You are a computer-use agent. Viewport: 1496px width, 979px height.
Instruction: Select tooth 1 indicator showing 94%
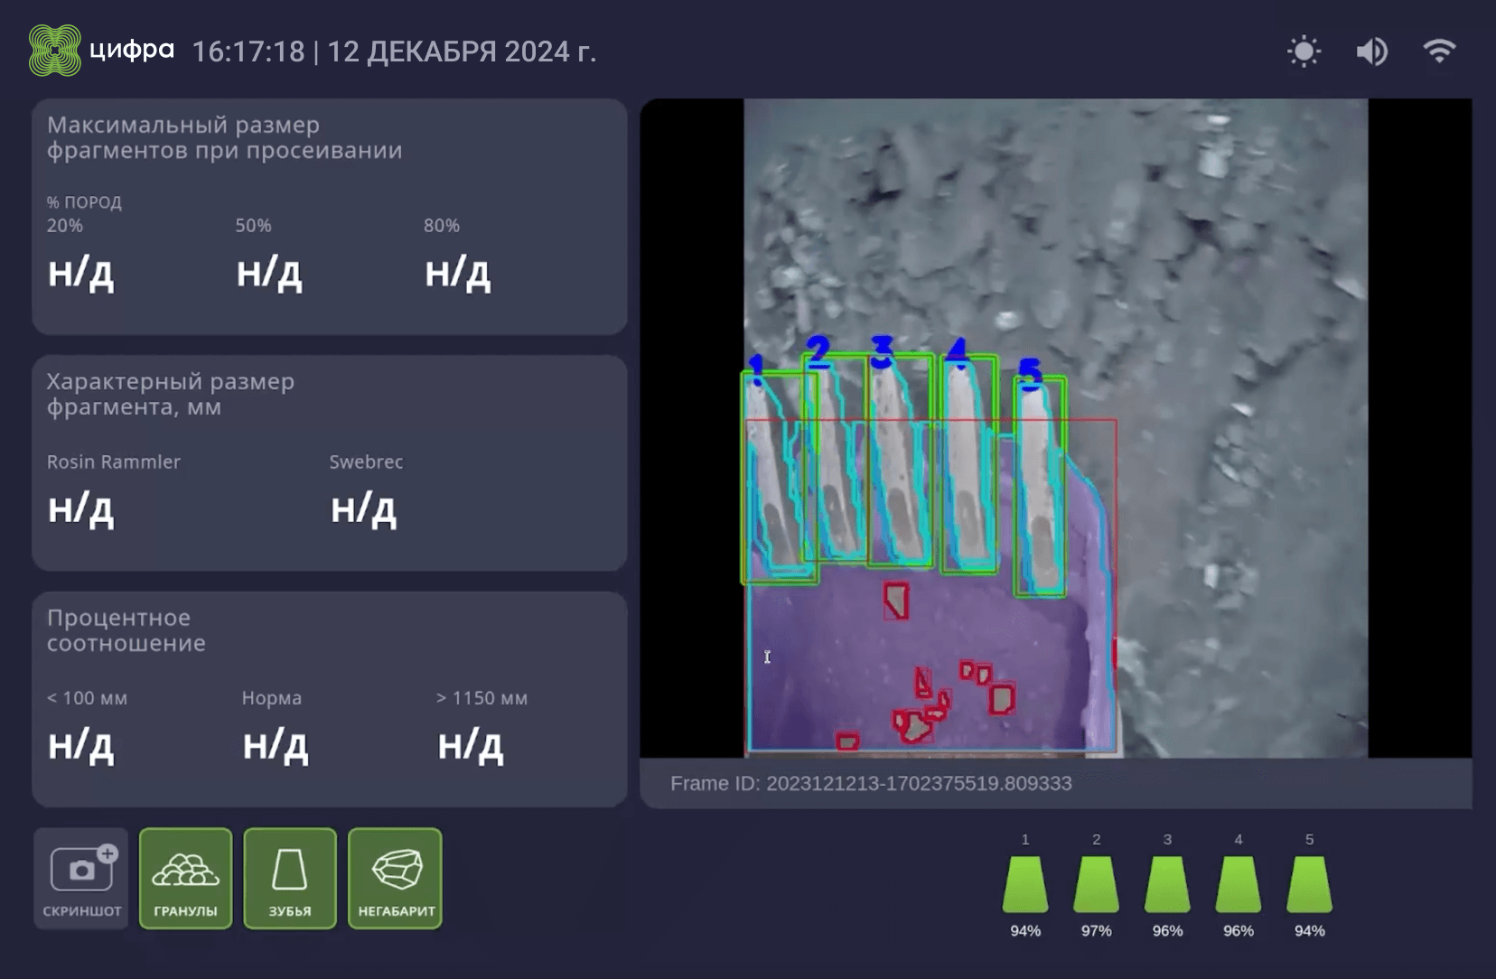tap(1025, 885)
